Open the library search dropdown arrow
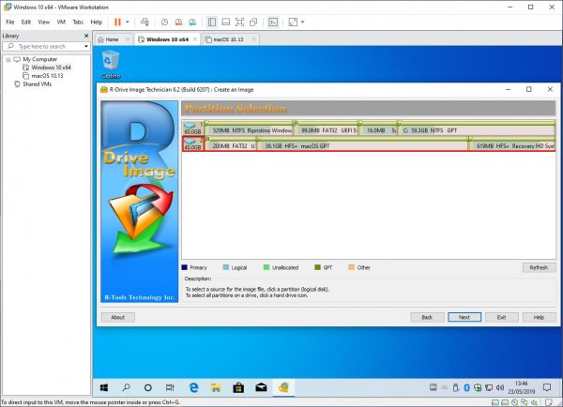563x407 pixels. click(x=86, y=46)
